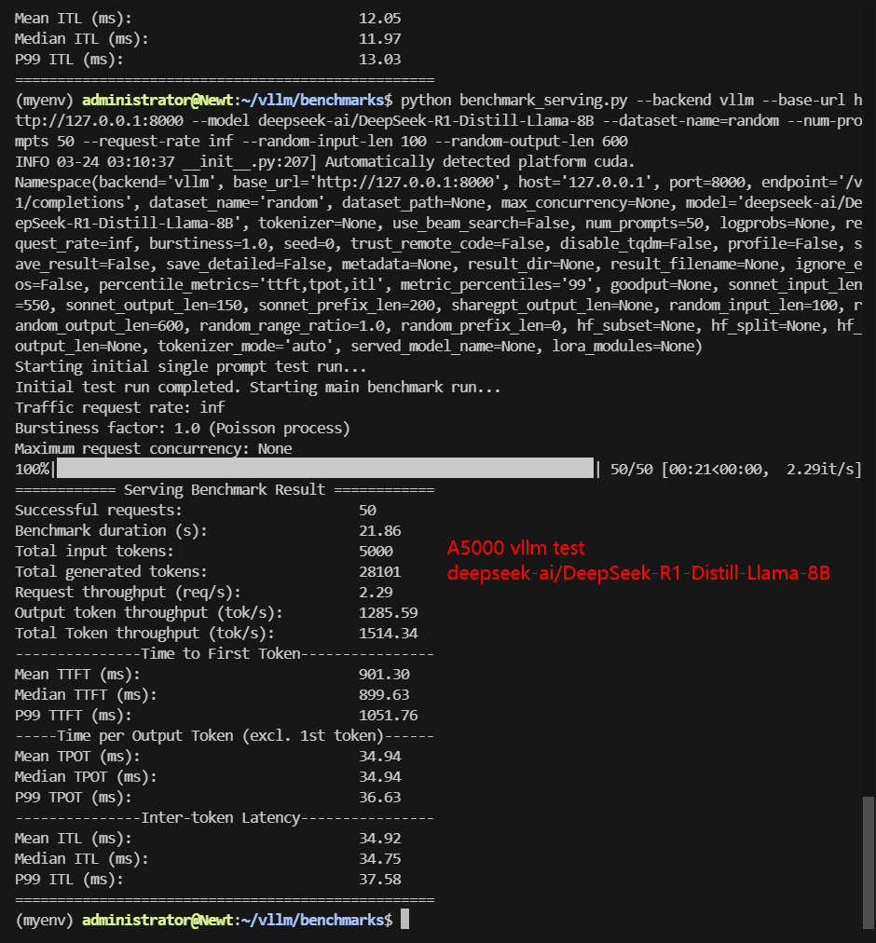Click the vertical scrollbar thumb at right
The width and height of the screenshot is (876, 943).
(x=868, y=863)
